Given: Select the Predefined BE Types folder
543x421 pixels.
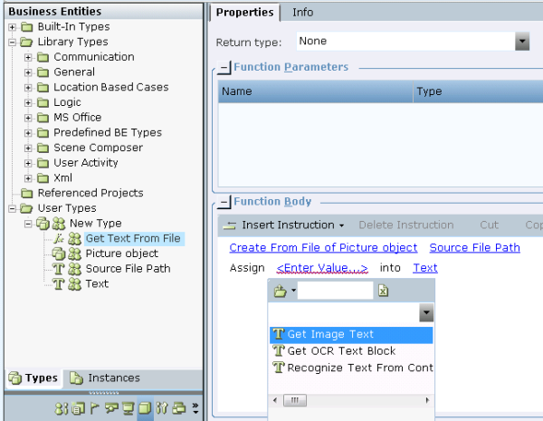Looking at the screenshot, I should (108, 133).
